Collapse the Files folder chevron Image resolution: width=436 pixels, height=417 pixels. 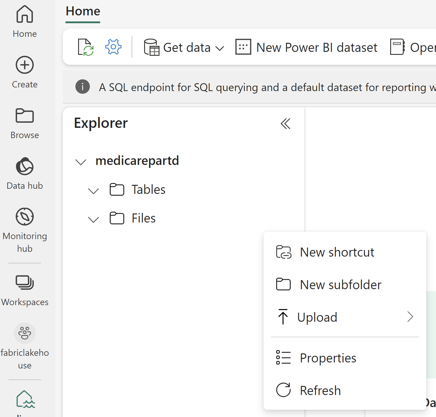[x=93, y=219]
